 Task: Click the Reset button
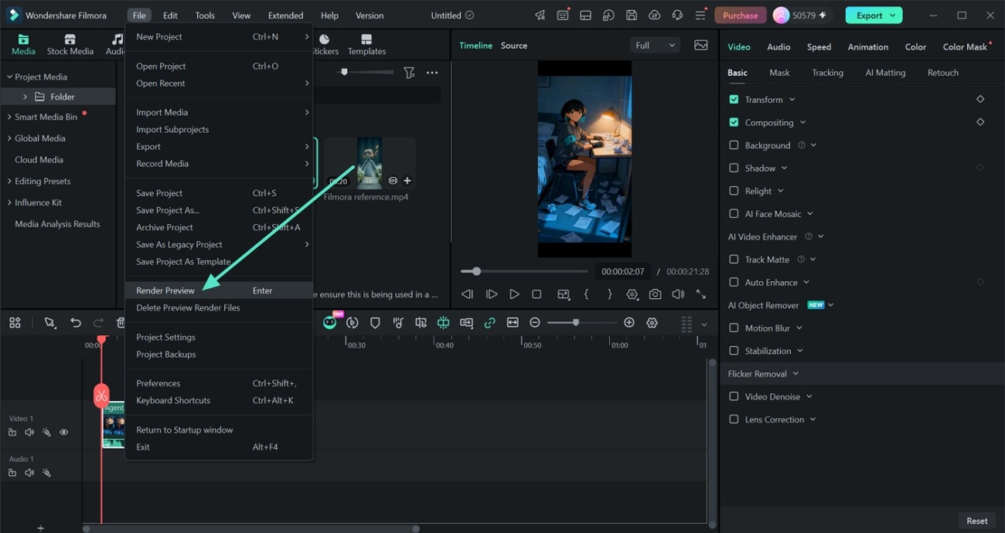(x=976, y=521)
